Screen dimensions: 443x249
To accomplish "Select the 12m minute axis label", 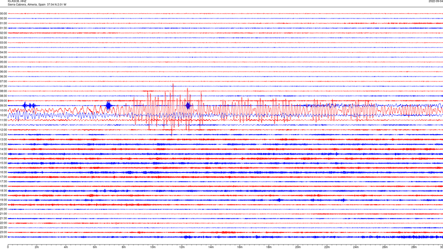I will tap(182, 247).
